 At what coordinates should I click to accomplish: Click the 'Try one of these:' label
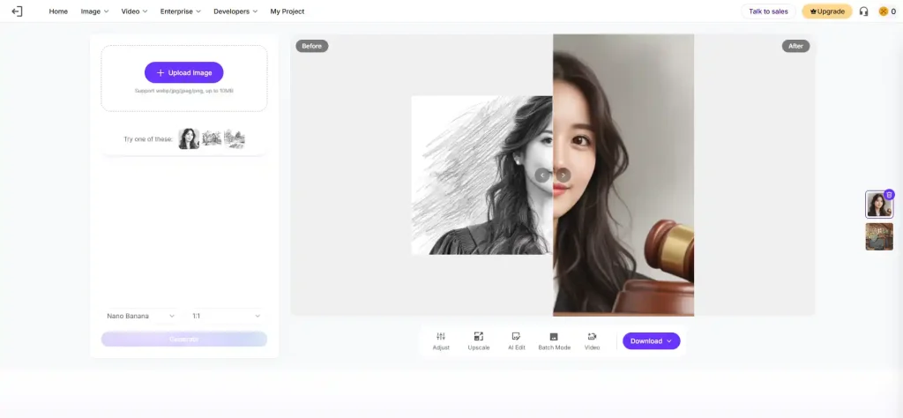pyautogui.click(x=148, y=139)
